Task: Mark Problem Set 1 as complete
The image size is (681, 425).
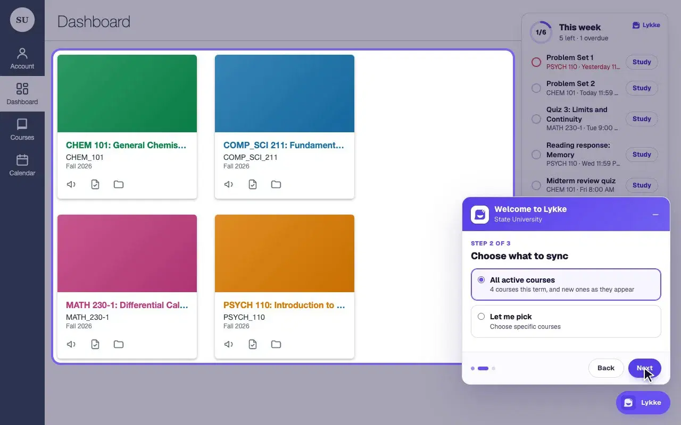Action: point(536,62)
